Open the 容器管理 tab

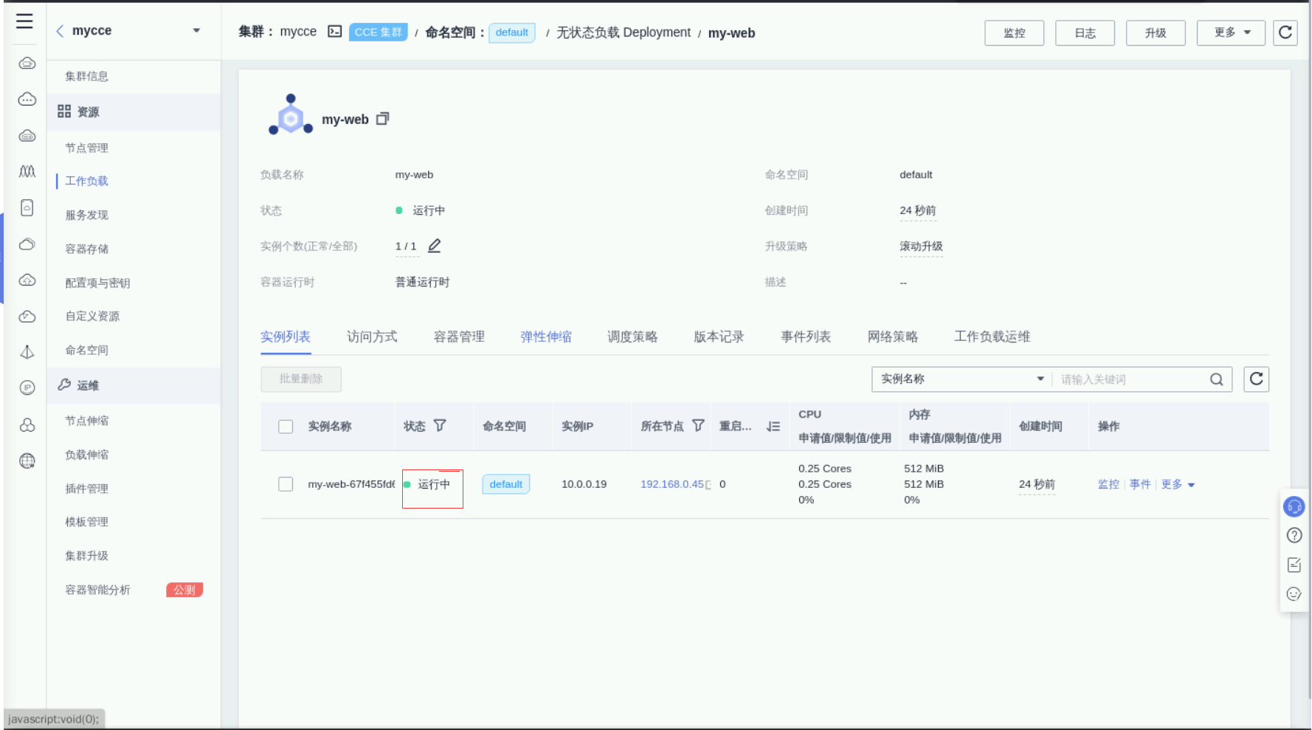(459, 337)
